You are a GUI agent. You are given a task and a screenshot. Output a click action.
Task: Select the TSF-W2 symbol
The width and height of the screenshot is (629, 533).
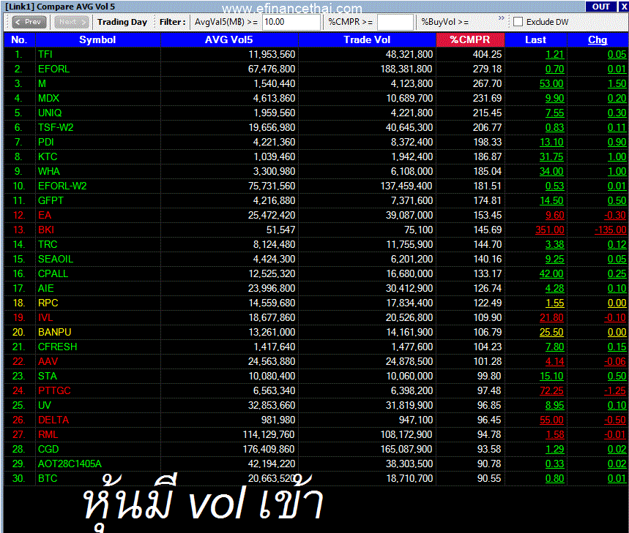coord(56,127)
